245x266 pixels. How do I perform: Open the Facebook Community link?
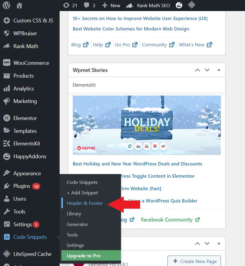170,220
